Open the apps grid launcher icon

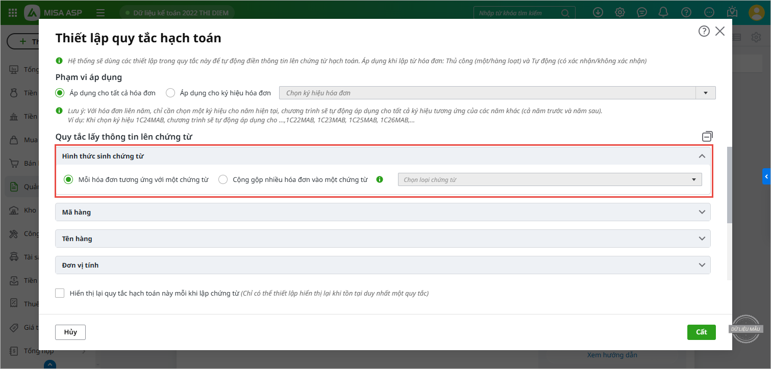pyautogui.click(x=13, y=13)
